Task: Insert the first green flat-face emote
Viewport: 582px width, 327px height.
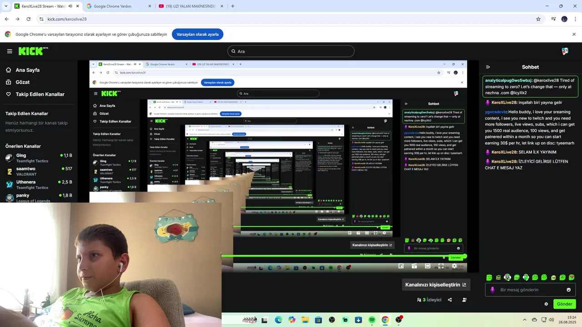Action: pyautogui.click(x=489, y=277)
